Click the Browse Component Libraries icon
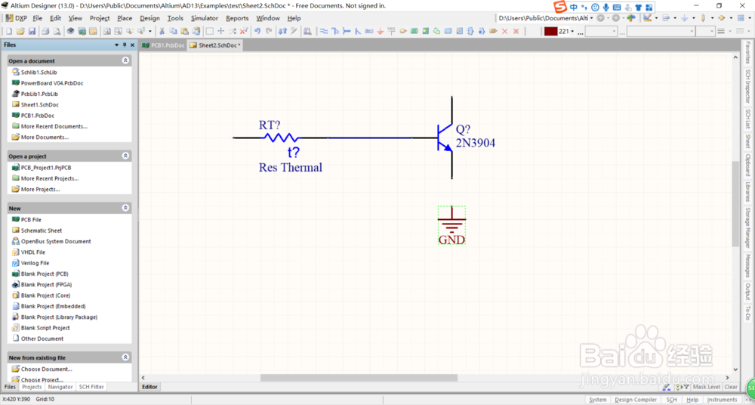This screenshot has height=405, width=755. click(x=307, y=31)
